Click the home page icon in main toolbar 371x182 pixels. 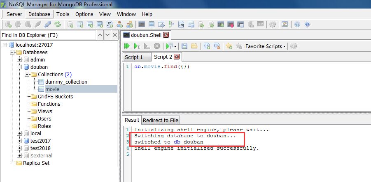click(x=285, y=24)
